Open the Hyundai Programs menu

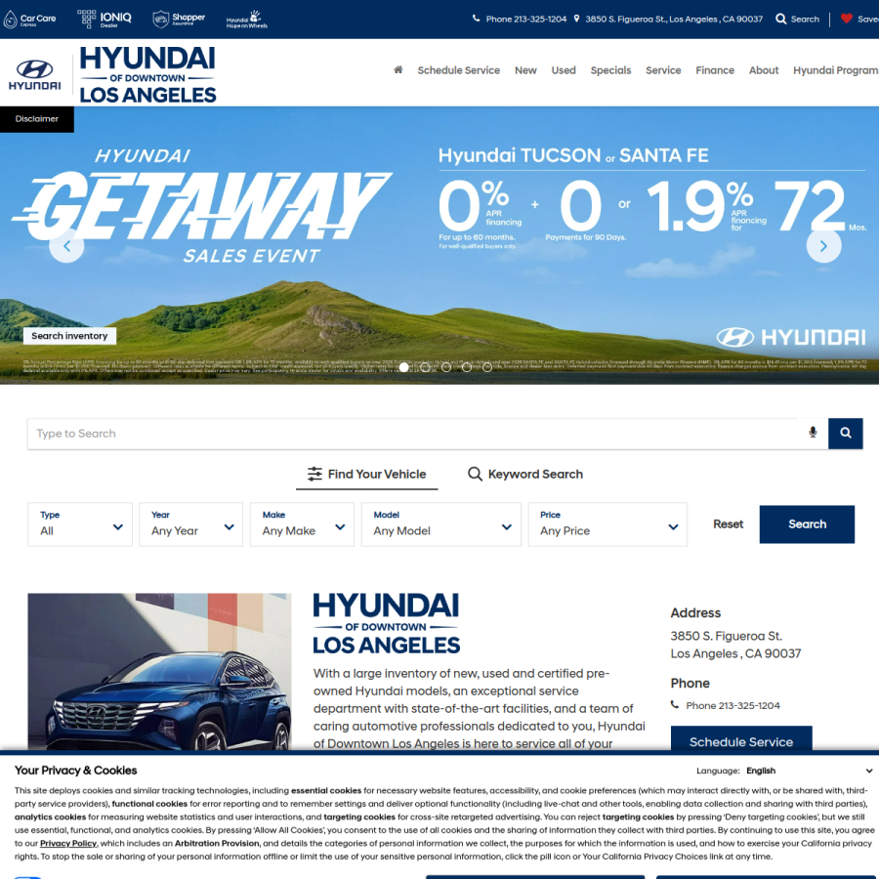835,70
